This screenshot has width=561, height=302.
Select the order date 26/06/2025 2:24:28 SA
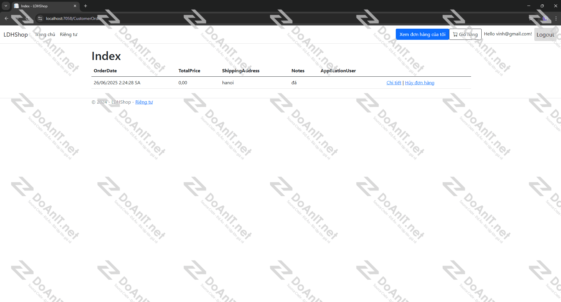(x=117, y=83)
